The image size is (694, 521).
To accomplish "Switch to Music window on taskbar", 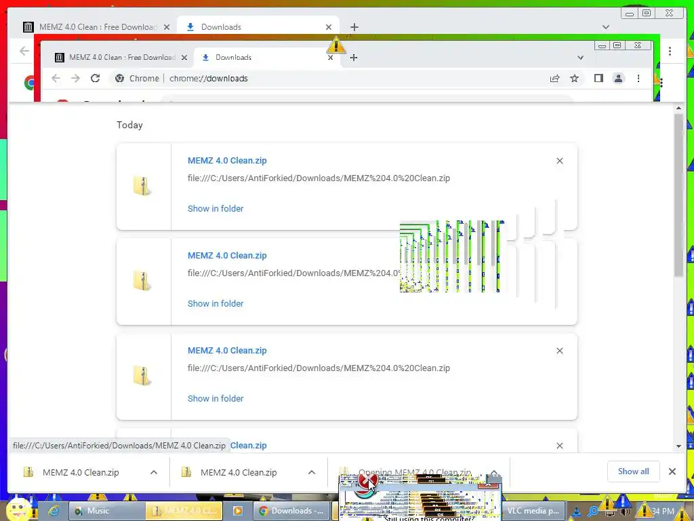I will point(106,512).
